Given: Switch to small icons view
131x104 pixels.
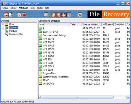Looking at the screenshot, I should coord(58,15).
